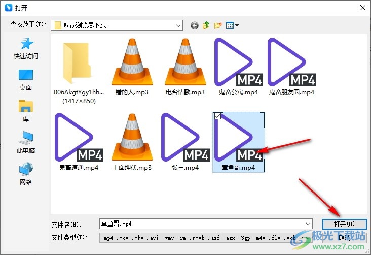
Task: Click the 打开(O) button
Action: tap(344, 224)
